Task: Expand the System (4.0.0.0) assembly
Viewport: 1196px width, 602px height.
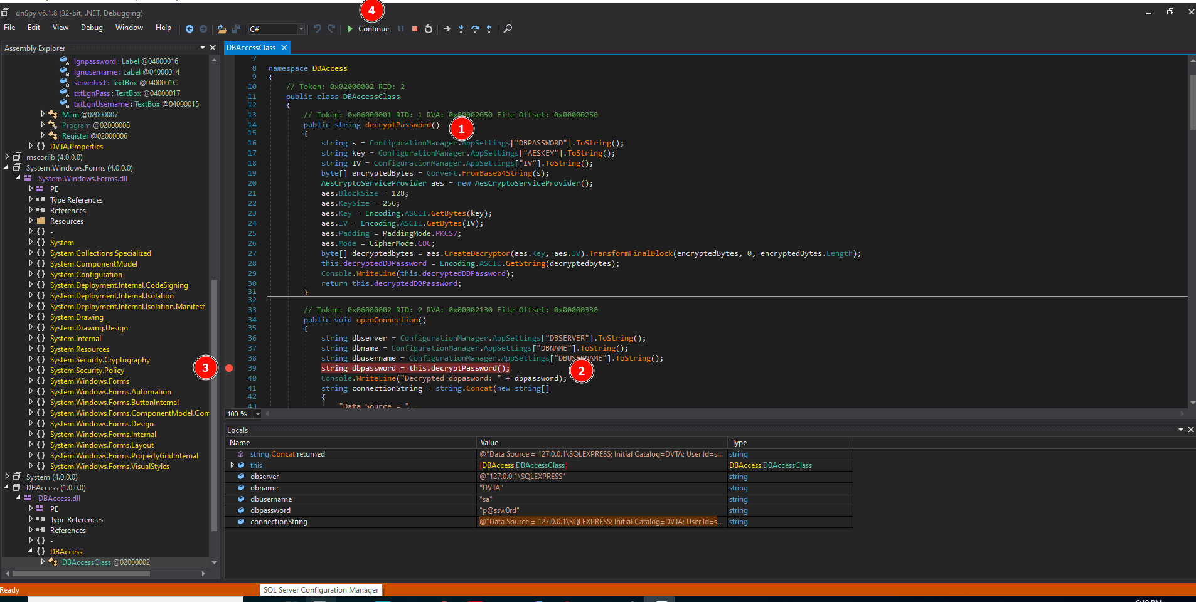Action: tap(7, 477)
